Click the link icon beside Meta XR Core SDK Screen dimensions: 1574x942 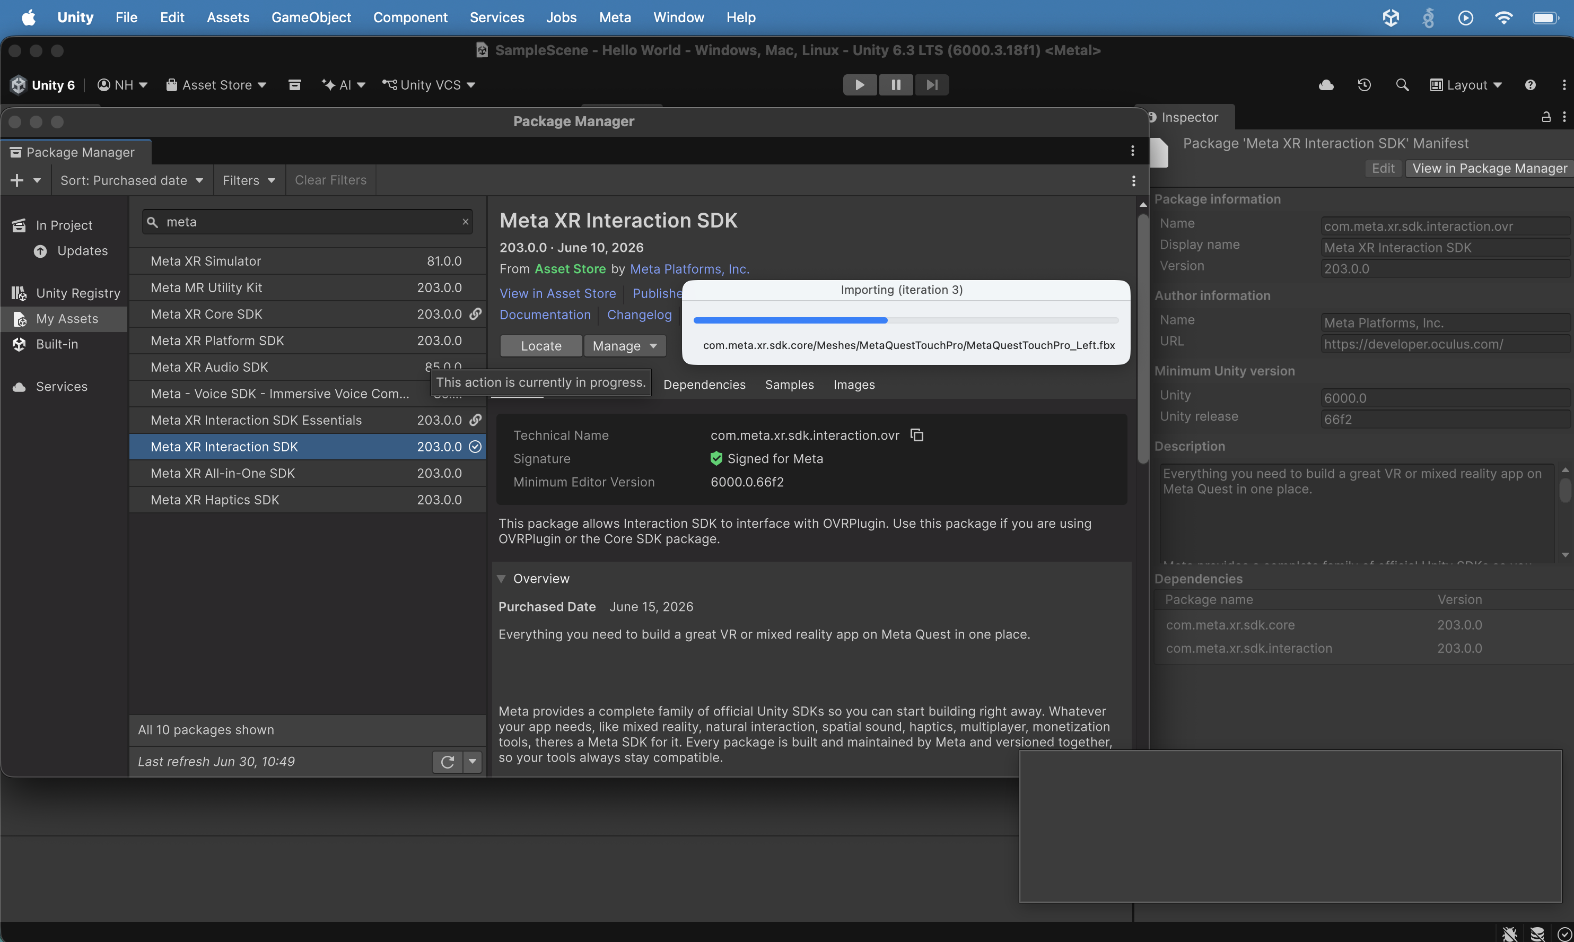coord(475,313)
